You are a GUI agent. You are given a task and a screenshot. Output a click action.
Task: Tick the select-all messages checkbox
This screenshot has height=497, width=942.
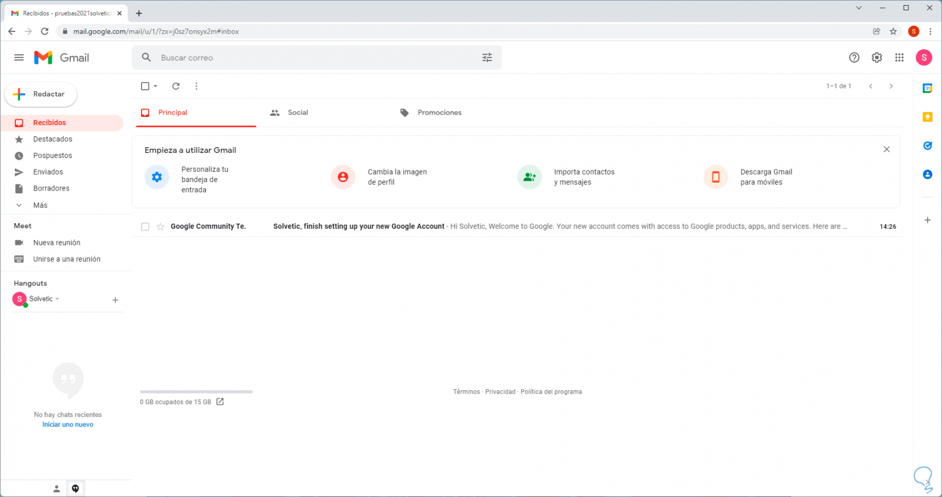(145, 86)
